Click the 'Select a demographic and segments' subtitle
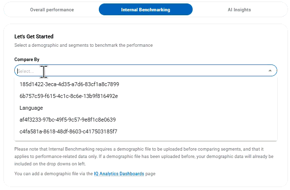Screen dimensions: 290x190 [x=84, y=45]
